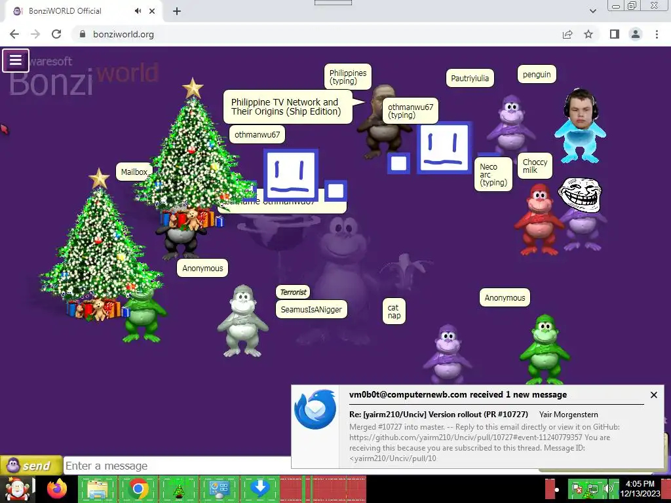The height and width of the screenshot is (503, 671).
Task: View site information via lock icon
Action: tap(83, 34)
